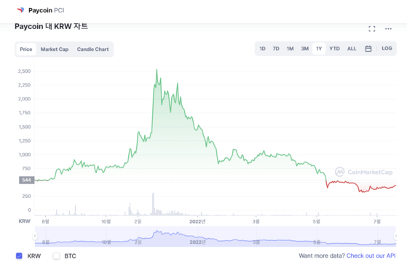
Task: Grab the right handle of range navigator
Action: point(395,236)
